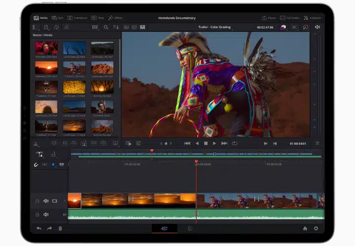The image size is (355, 246).
Task: Select the Tradition_06.mp4 clip thumbnail
Action: click(74, 67)
